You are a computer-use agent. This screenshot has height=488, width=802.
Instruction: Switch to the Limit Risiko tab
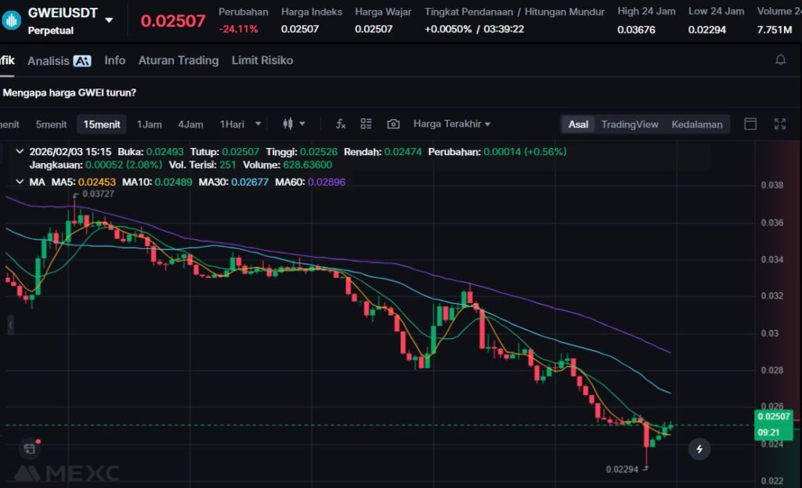pos(262,60)
